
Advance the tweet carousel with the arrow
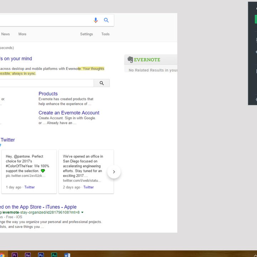(114, 172)
